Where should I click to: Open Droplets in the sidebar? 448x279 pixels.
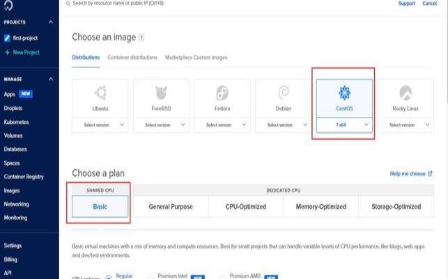tap(13, 108)
